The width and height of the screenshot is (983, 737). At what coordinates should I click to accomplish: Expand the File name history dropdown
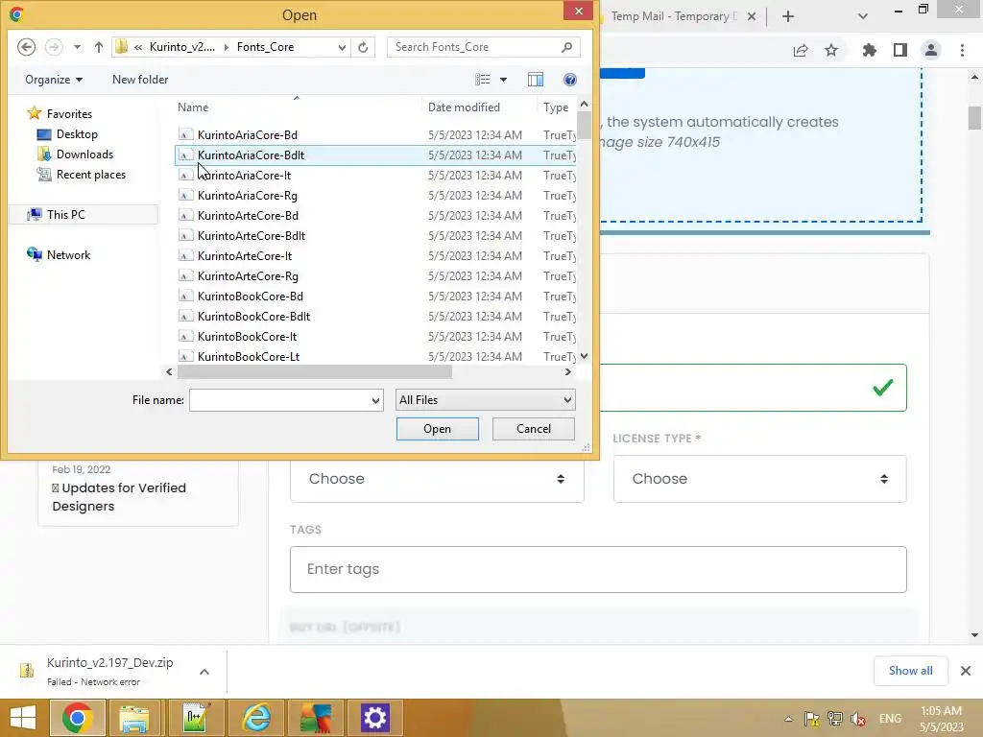[375, 400]
